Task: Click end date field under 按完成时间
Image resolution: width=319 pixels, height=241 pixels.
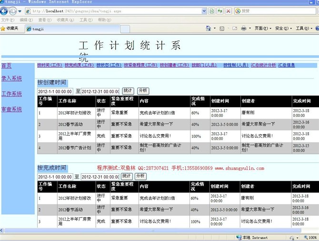Action: (x=100, y=177)
